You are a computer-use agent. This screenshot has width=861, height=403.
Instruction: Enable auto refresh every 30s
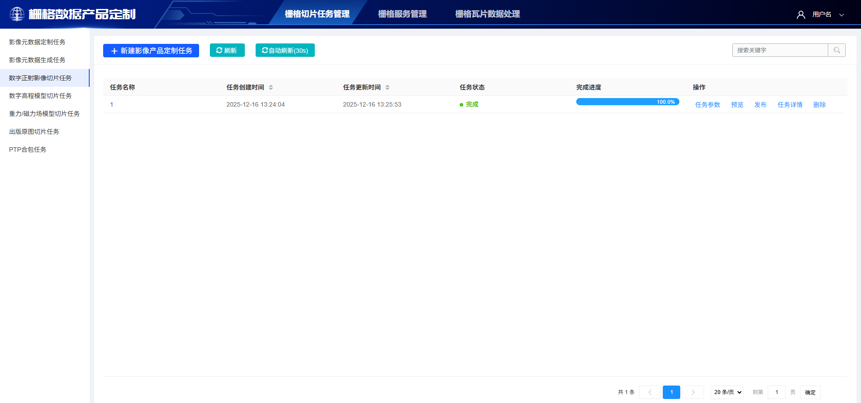[x=285, y=51]
